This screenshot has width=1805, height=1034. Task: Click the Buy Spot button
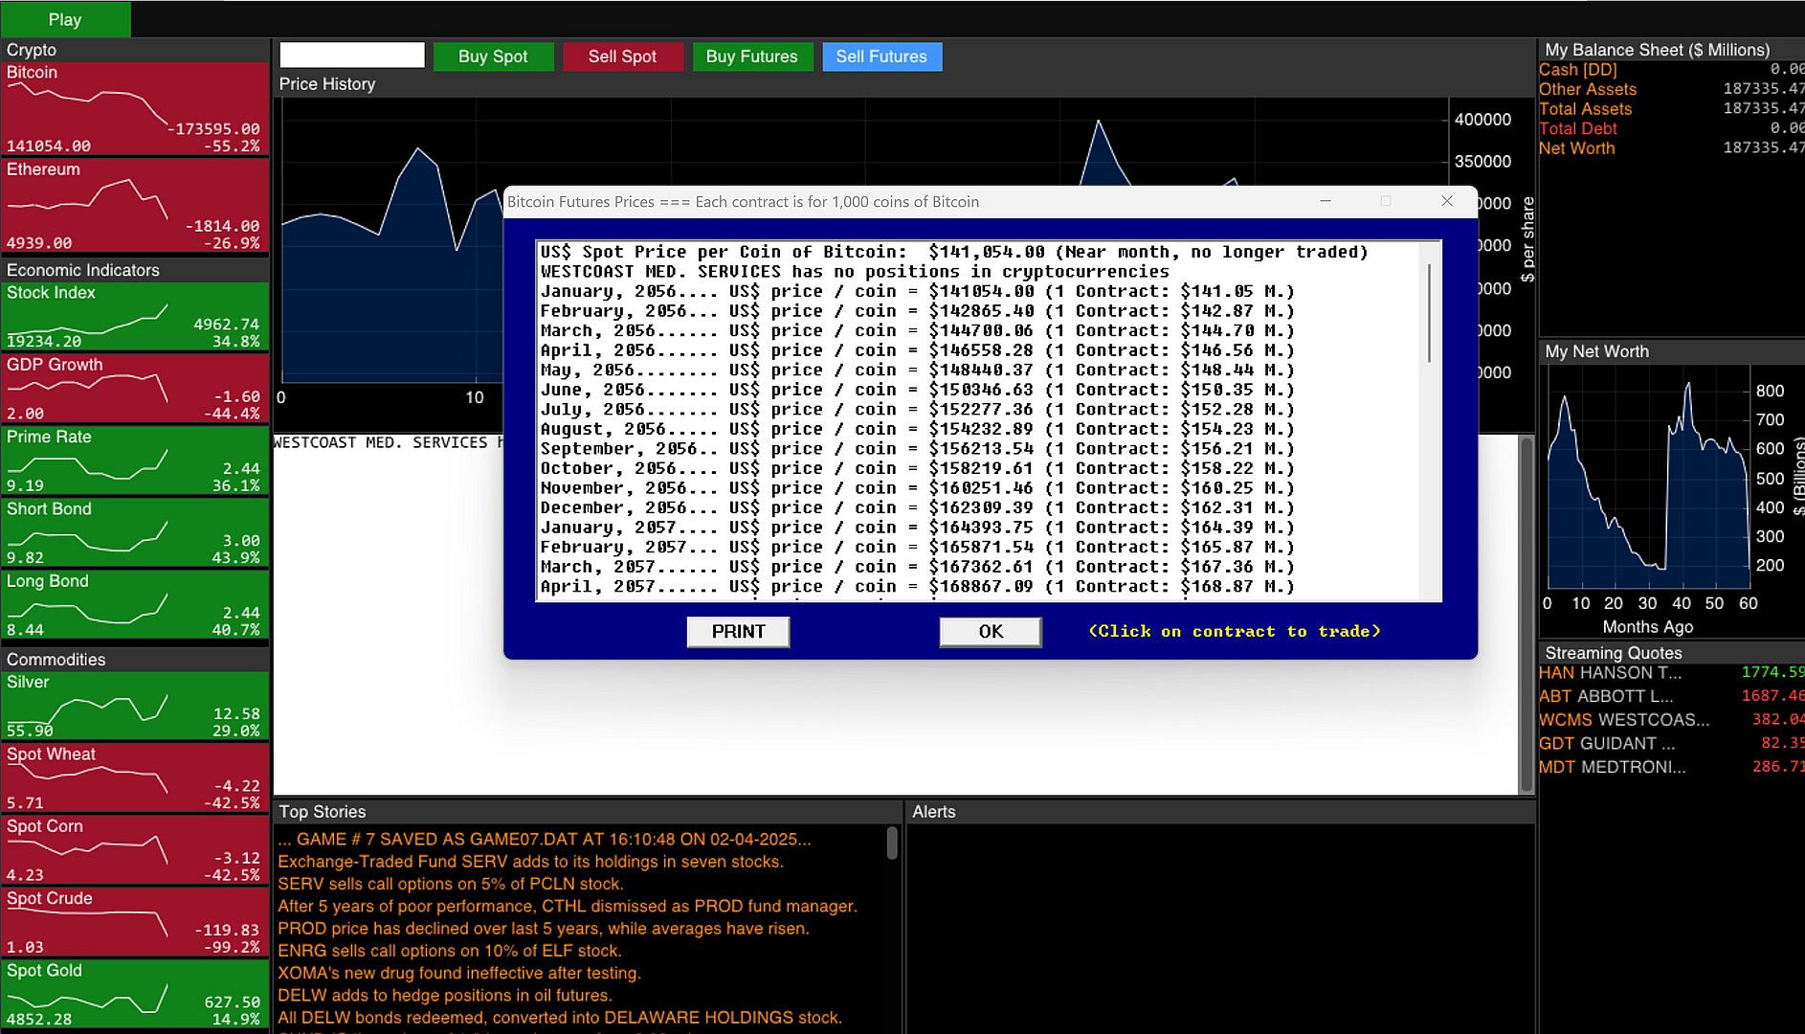click(x=493, y=56)
